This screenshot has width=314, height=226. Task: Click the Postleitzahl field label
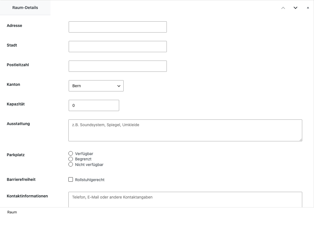pos(18,65)
